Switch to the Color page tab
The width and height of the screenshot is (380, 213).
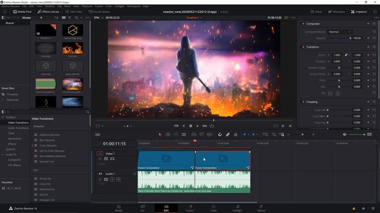(x=214, y=208)
